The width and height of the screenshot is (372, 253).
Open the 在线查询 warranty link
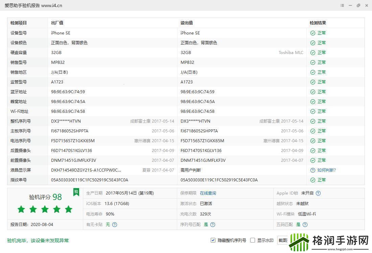[208, 193]
